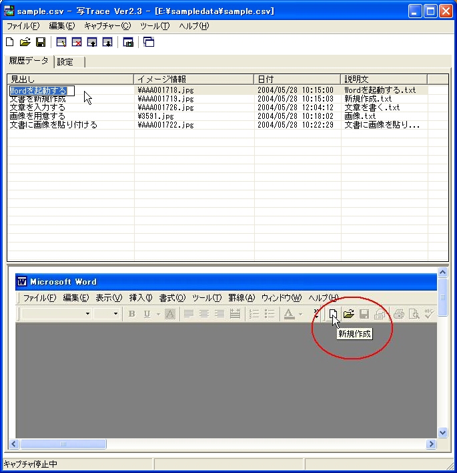The image size is (457, 473).
Task: Click the horizontal scrollbar thumb in preview
Action: pyautogui.click(x=63, y=444)
